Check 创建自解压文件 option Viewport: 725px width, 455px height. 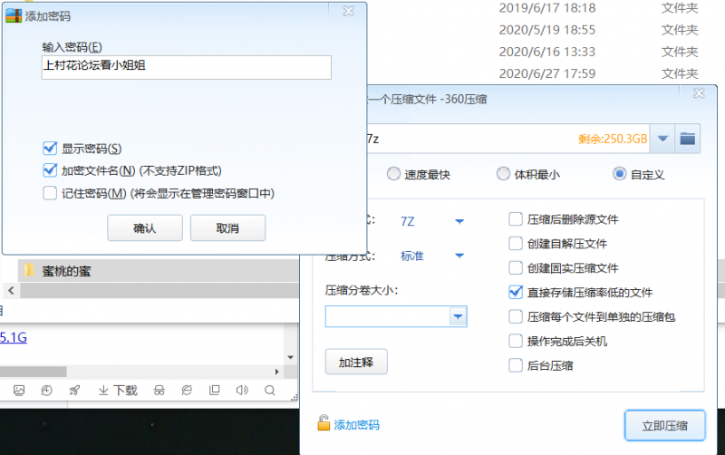516,243
